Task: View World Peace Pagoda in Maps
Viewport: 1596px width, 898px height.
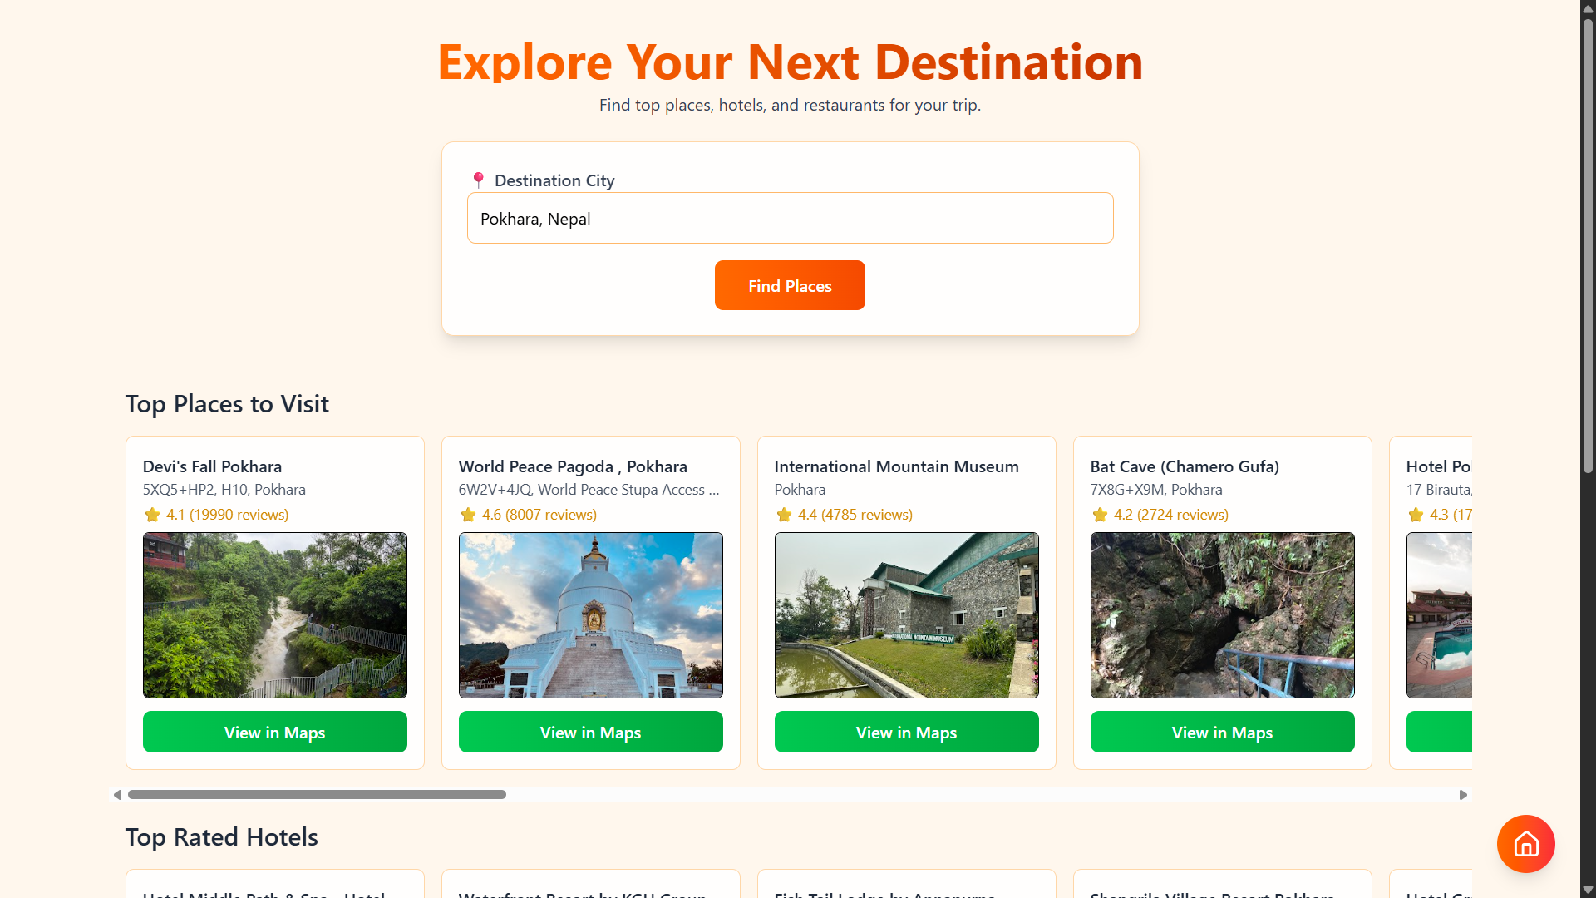Action: [x=590, y=732]
